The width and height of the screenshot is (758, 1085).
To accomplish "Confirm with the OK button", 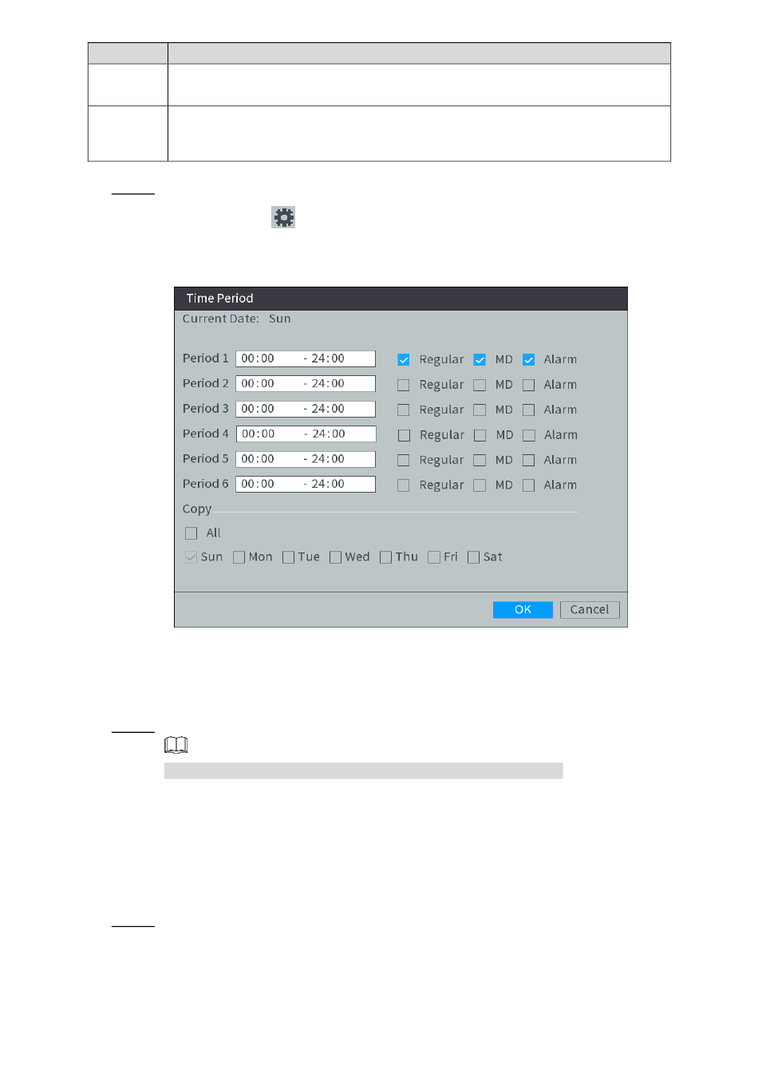I will (523, 610).
